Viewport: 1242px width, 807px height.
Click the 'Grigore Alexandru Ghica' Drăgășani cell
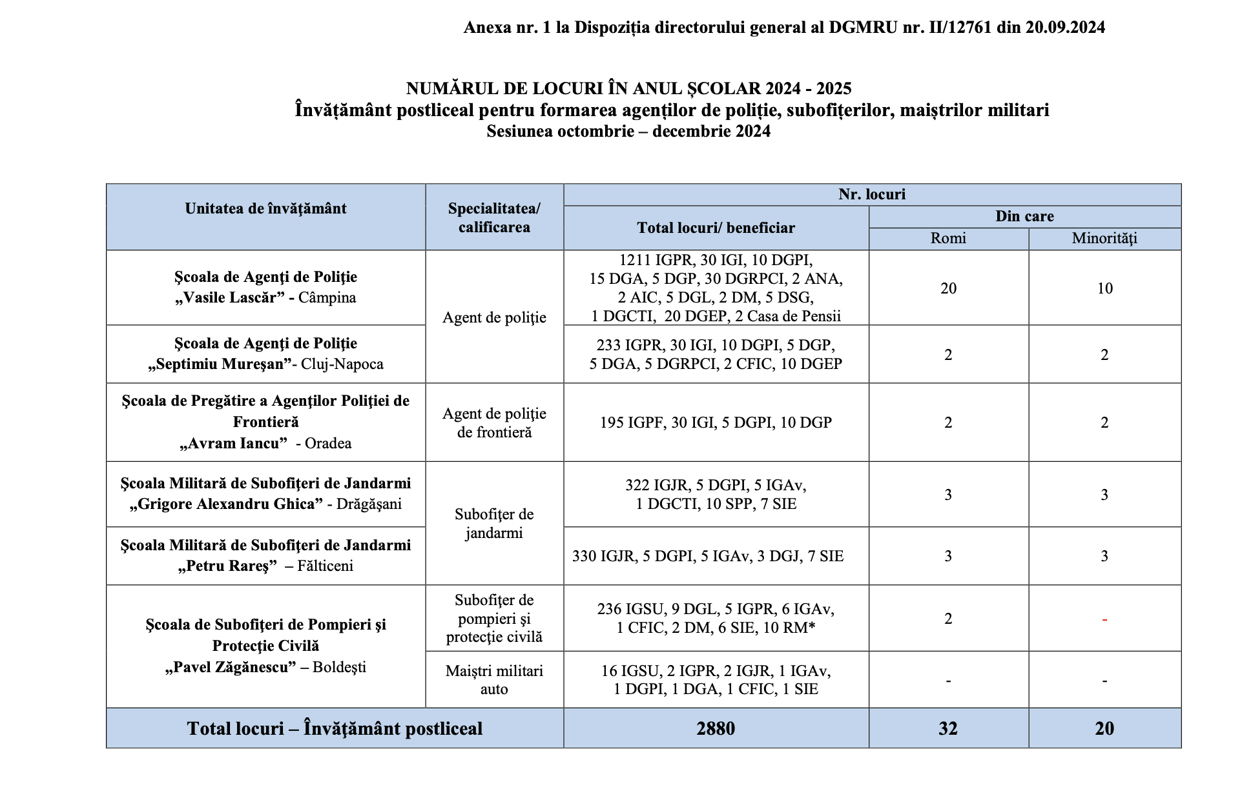click(x=265, y=493)
